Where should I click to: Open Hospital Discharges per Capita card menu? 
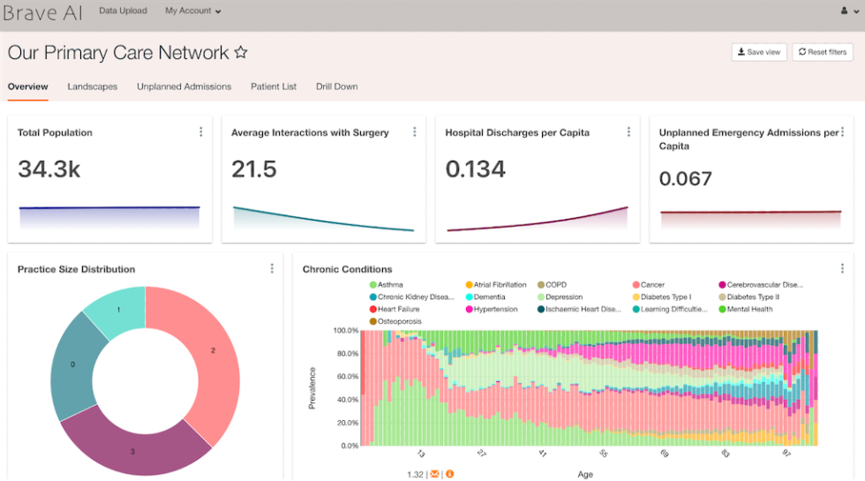coord(628,132)
